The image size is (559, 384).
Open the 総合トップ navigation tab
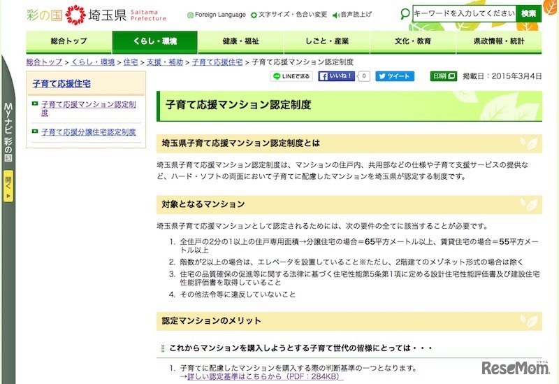coord(68,42)
